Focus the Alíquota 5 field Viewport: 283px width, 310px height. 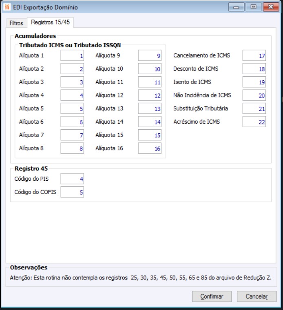pyautogui.click(x=72, y=109)
